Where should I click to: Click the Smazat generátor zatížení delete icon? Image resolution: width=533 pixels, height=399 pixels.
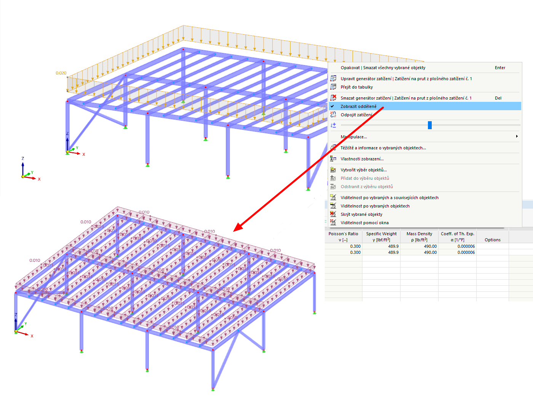333,97
